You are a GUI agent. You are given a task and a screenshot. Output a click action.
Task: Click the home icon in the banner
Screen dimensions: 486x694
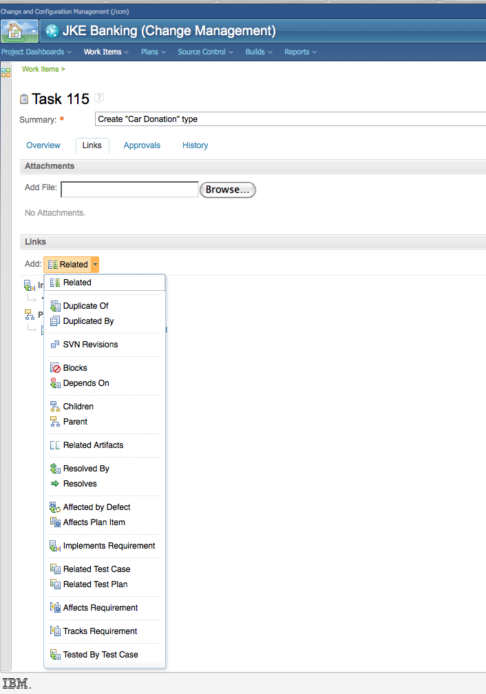(x=14, y=31)
